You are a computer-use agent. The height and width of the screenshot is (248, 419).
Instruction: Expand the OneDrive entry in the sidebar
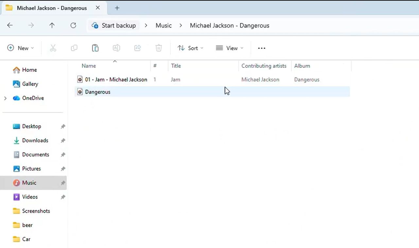pos(5,98)
